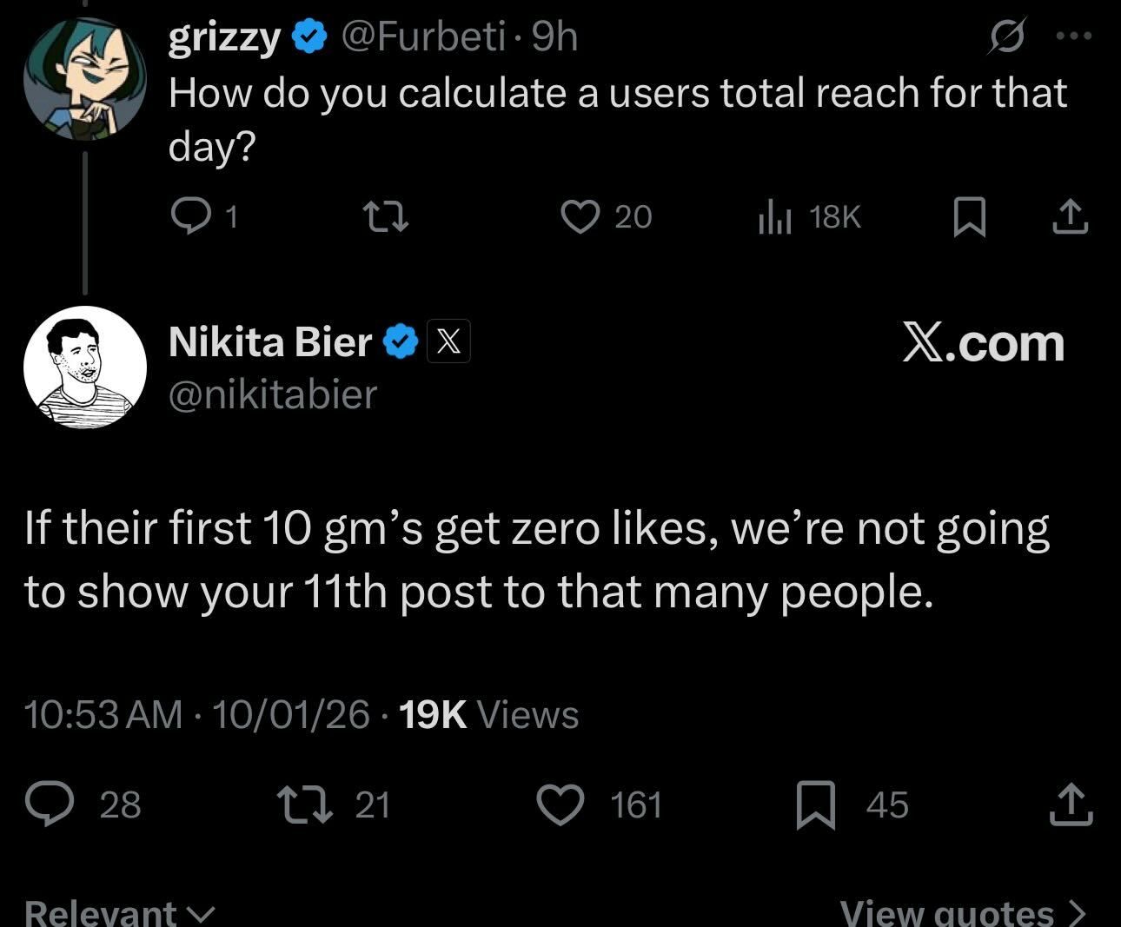Click the Grok slashed-circle icon
The width and height of the screenshot is (1121, 927).
coord(1008,38)
